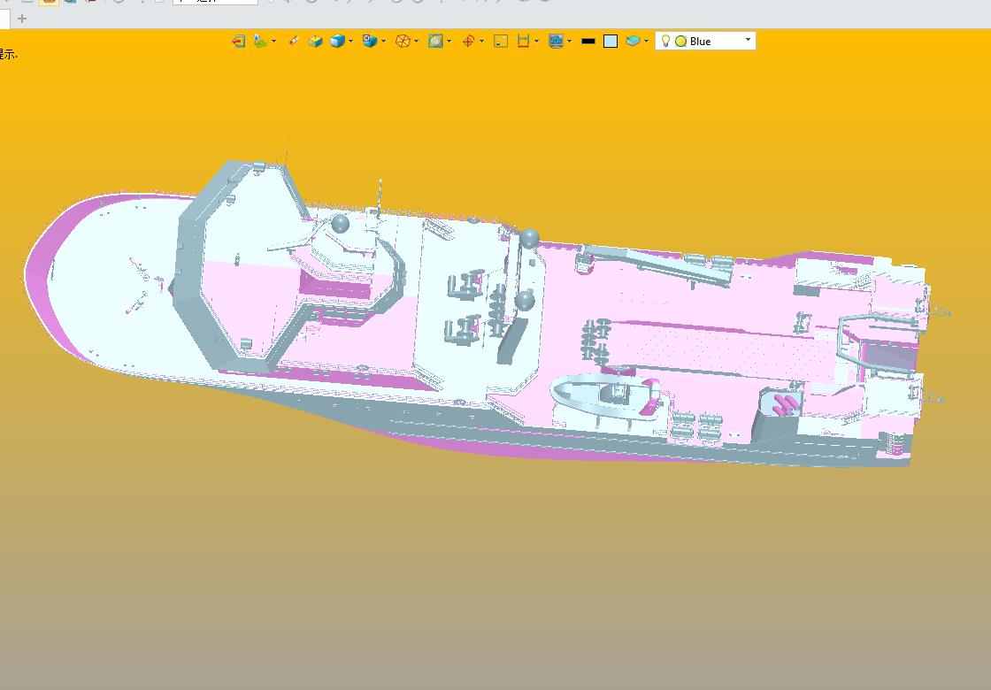Screen dimensions: 991x690
Task: Expand the blue shaded cube dropdown arrow
Action: click(350, 41)
